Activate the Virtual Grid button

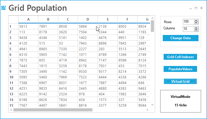click(x=180, y=81)
